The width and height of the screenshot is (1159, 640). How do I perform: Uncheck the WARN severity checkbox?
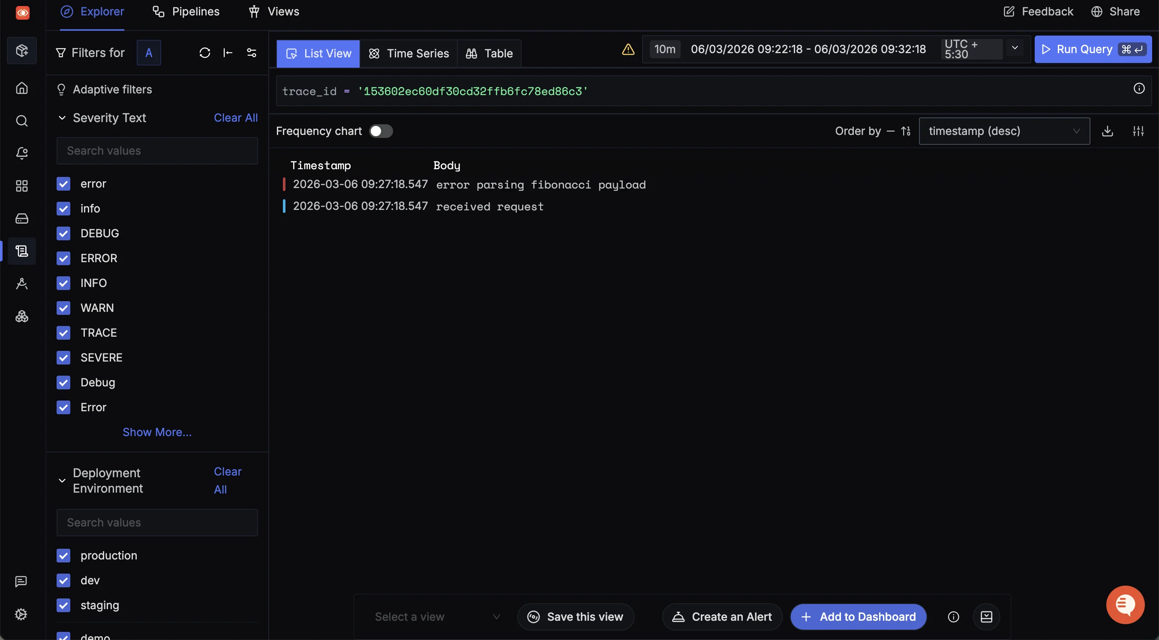(63, 308)
